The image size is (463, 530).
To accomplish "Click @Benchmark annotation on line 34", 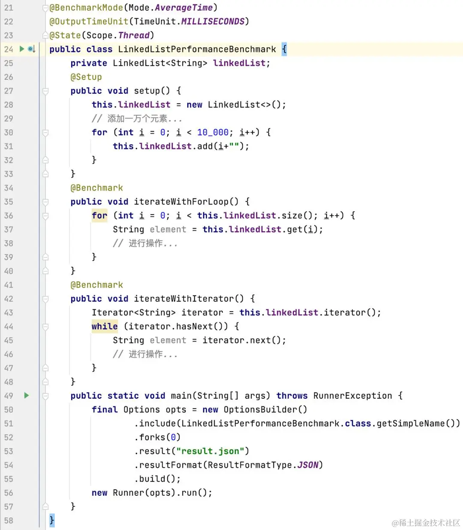I will point(97,188).
